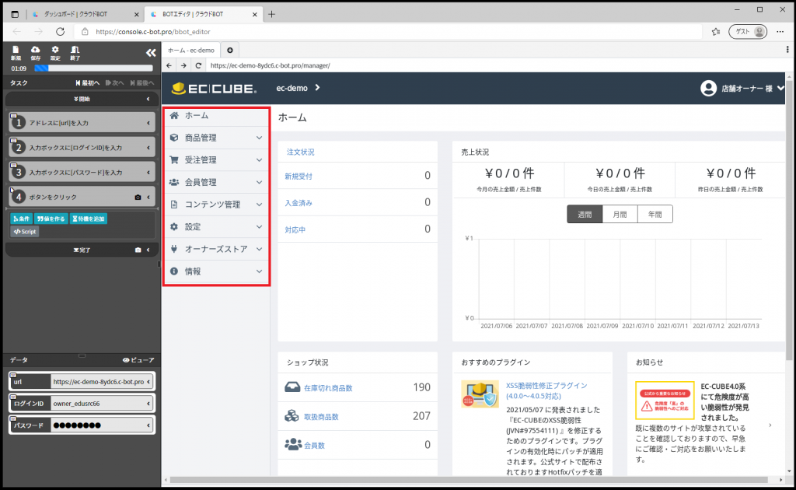Open the ビューア data viewer
Viewport: 796px width, 490px height.
[138, 360]
